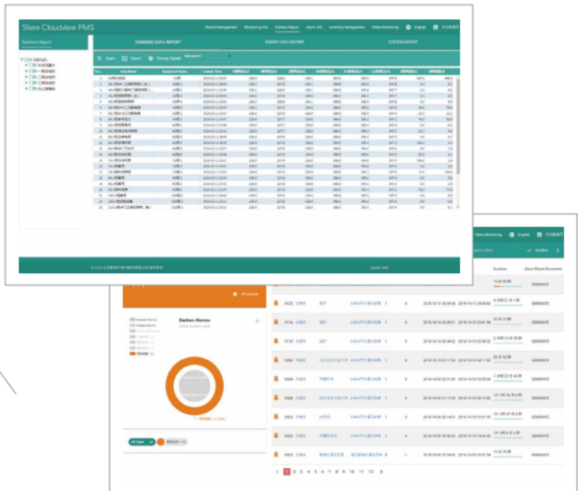The image size is (581, 491).
Task: Click the alarm bell icon on row 9028
Action: tap(276, 397)
